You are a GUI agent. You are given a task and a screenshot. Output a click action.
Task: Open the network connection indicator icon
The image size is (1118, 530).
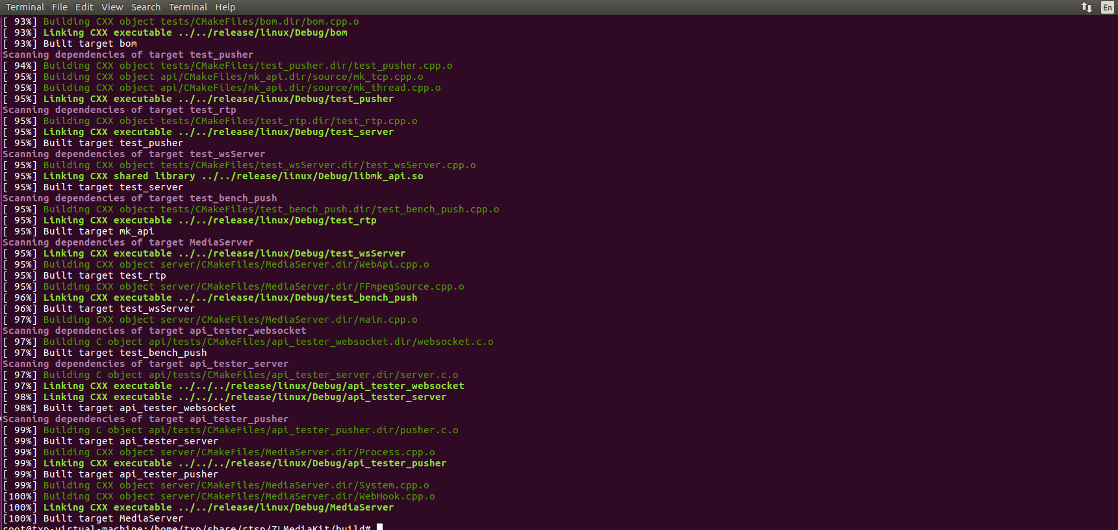pyautogui.click(x=1087, y=7)
